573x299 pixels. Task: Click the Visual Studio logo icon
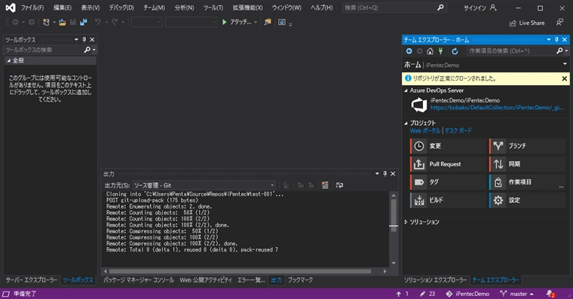(x=11, y=8)
